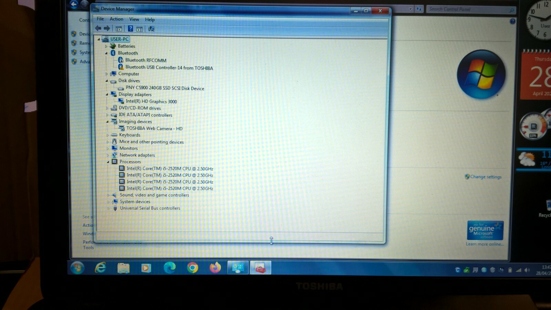Select PNY CS900 240GB SSD disk device
Screen dimensions: 551x310
(165, 88)
